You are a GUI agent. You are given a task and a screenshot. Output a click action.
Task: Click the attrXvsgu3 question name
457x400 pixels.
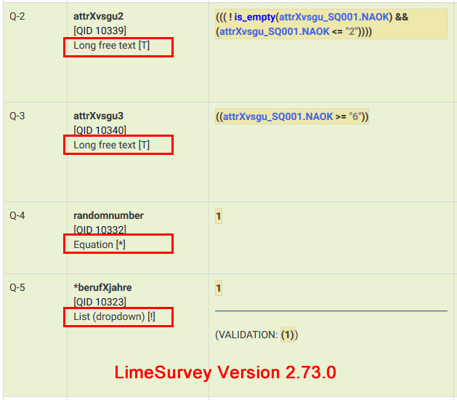[x=104, y=116]
